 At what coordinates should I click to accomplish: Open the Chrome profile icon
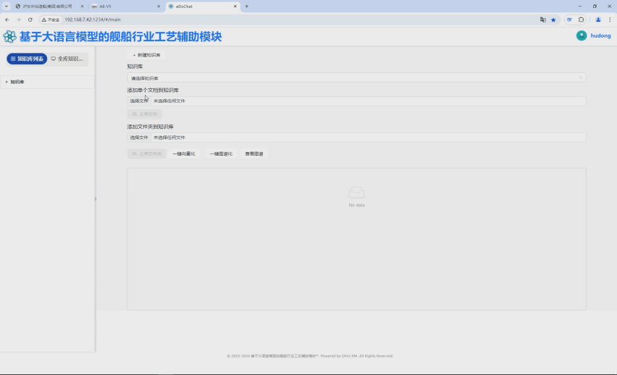point(598,20)
